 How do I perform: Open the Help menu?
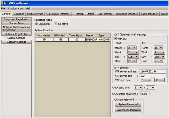29,9
